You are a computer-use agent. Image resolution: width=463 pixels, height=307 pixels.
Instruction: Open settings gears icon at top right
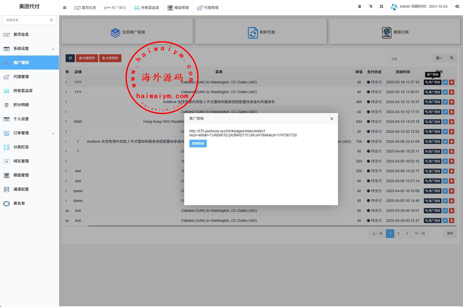(x=457, y=7)
